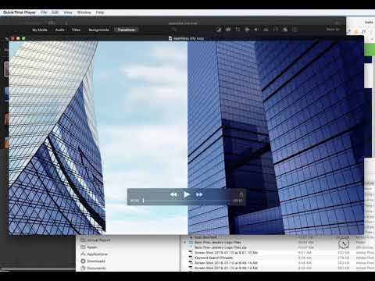This screenshot has height=281, width=375.
Task: Click the fast-forward button in player controls
Action: [x=199, y=194]
